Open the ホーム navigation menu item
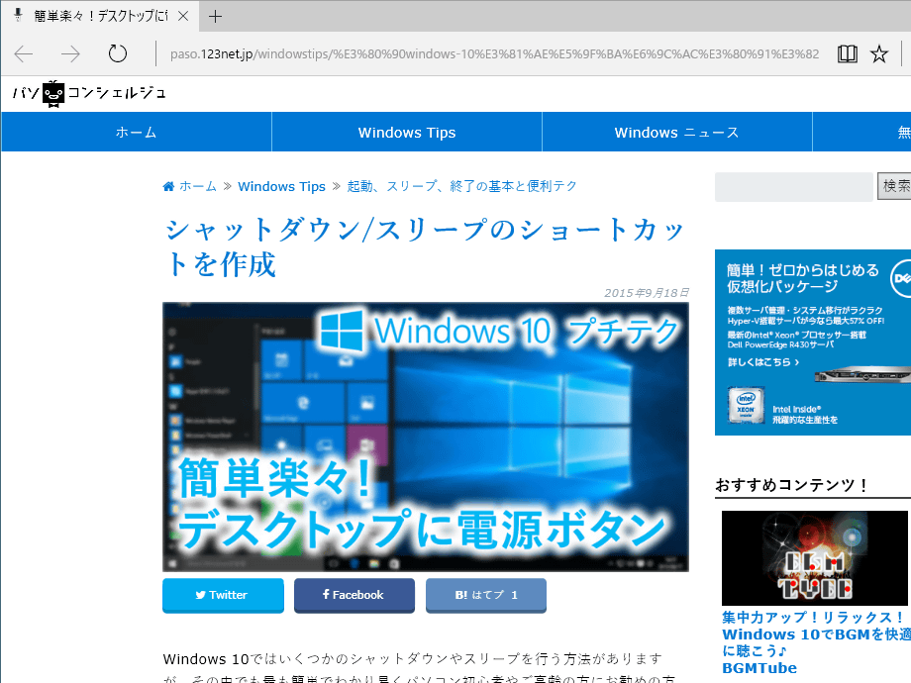Viewport: 911px width, 683px height. point(137,132)
